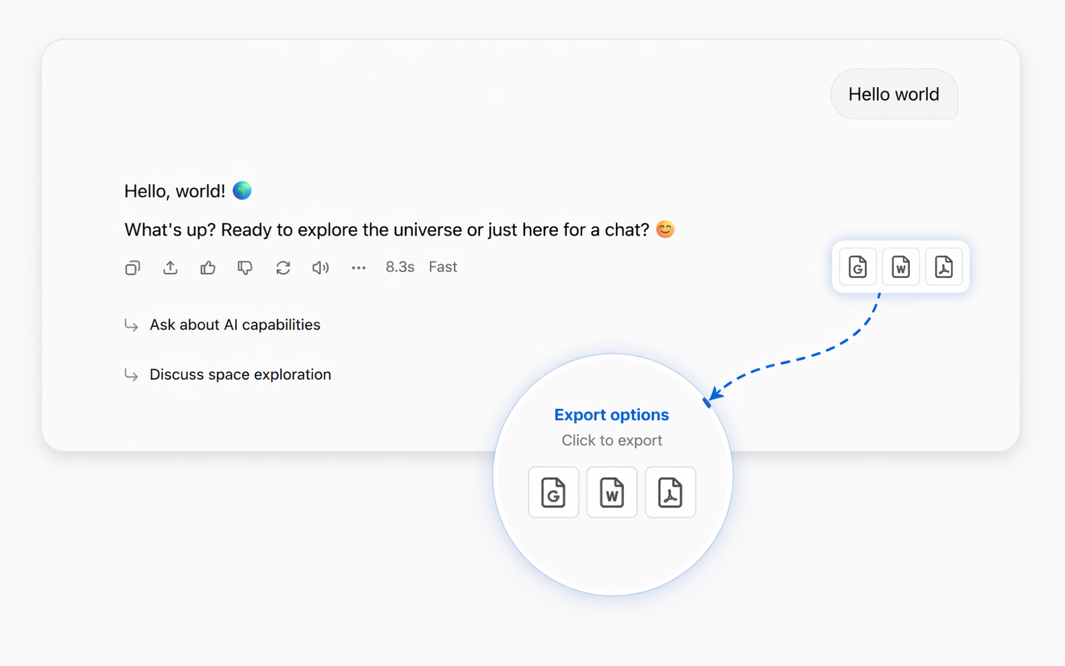Share the message using the export arrow

[170, 267]
